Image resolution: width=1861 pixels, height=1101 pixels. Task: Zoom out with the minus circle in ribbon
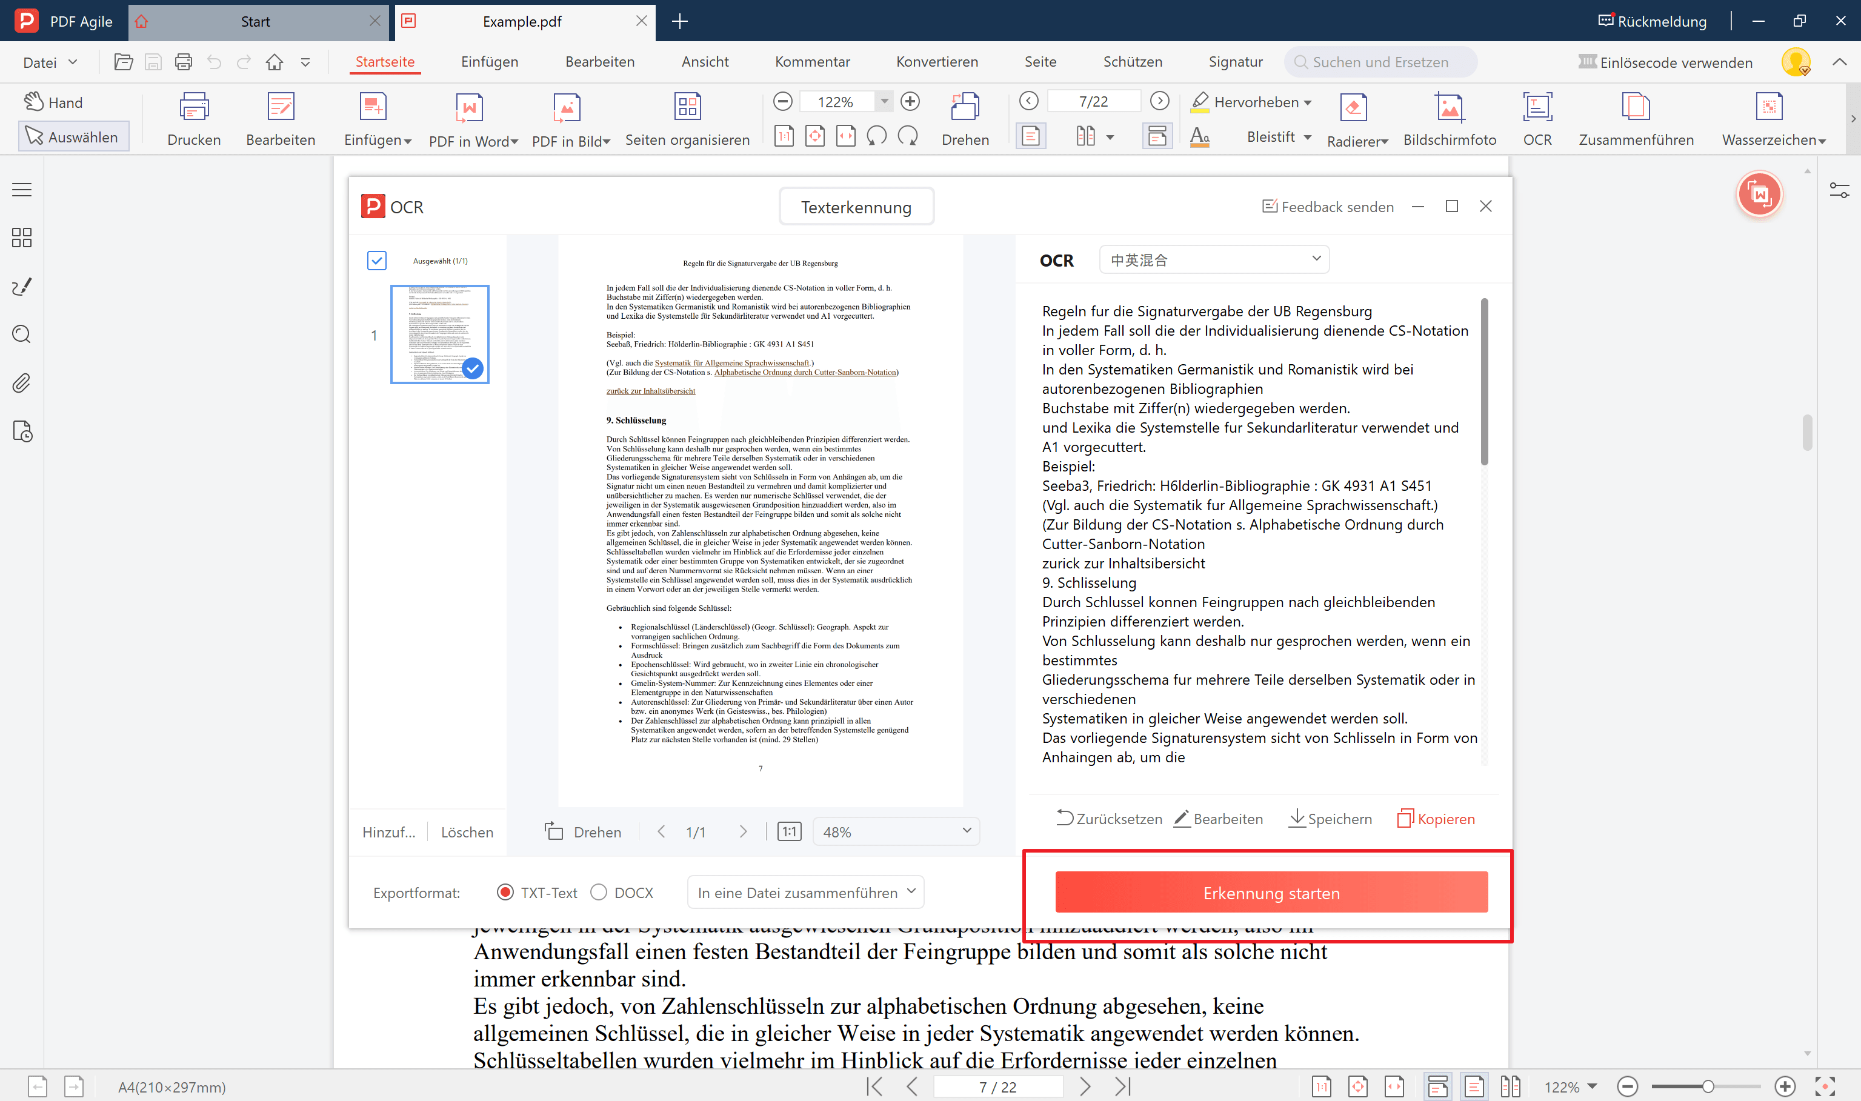click(782, 102)
